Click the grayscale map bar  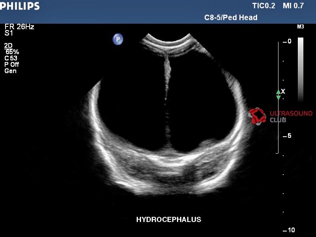[x=301, y=70]
